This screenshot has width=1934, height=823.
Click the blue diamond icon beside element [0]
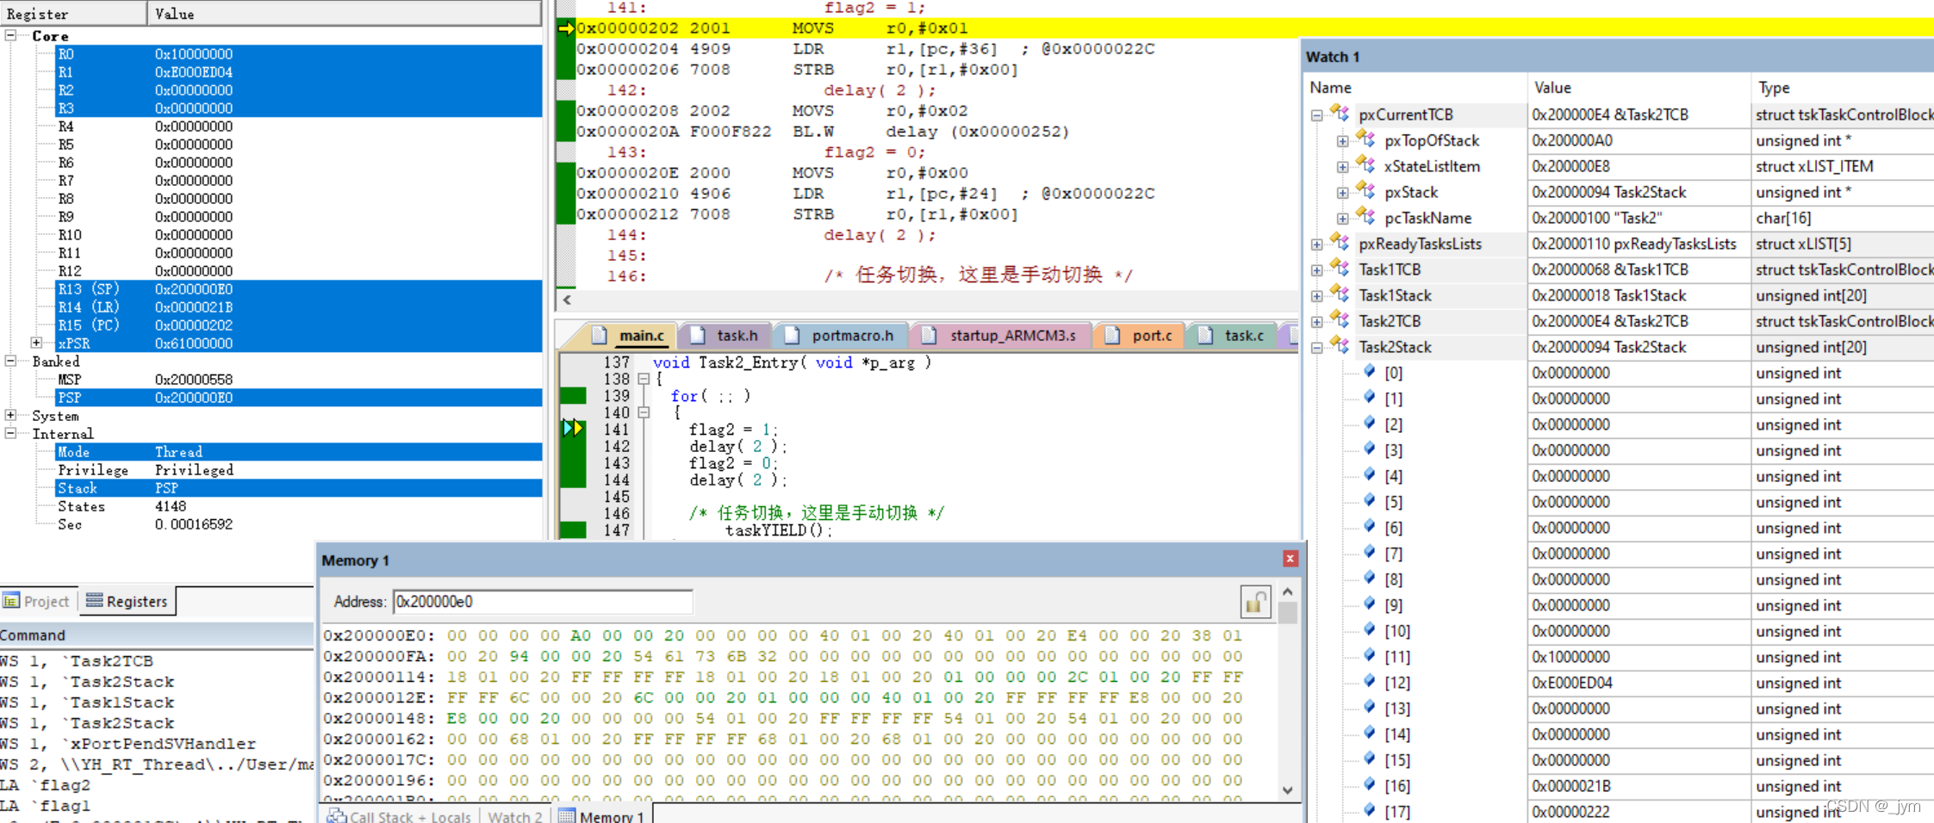click(1370, 372)
